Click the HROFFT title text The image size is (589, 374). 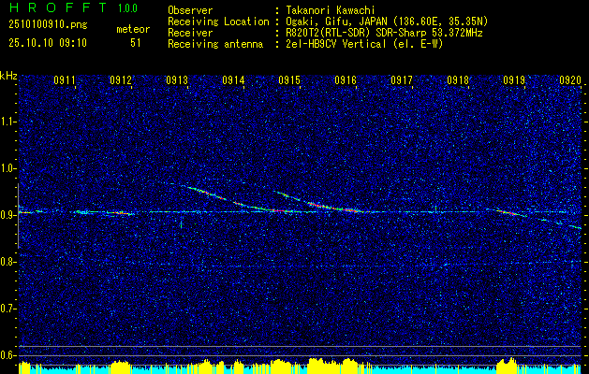47,7
